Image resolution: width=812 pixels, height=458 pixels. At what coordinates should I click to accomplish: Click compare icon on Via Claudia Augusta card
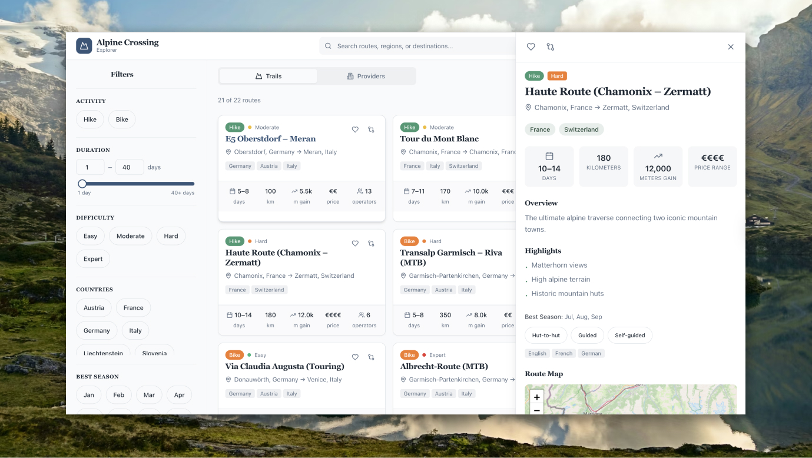pyautogui.click(x=371, y=357)
